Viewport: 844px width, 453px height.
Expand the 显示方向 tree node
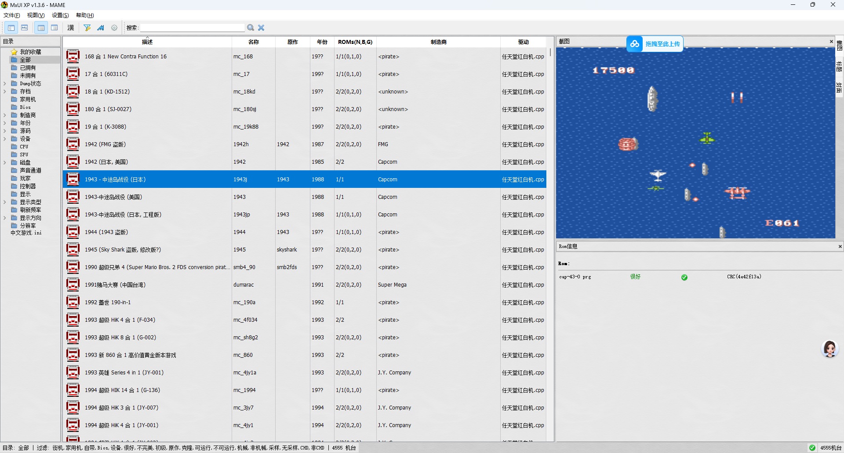pos(5,218)
